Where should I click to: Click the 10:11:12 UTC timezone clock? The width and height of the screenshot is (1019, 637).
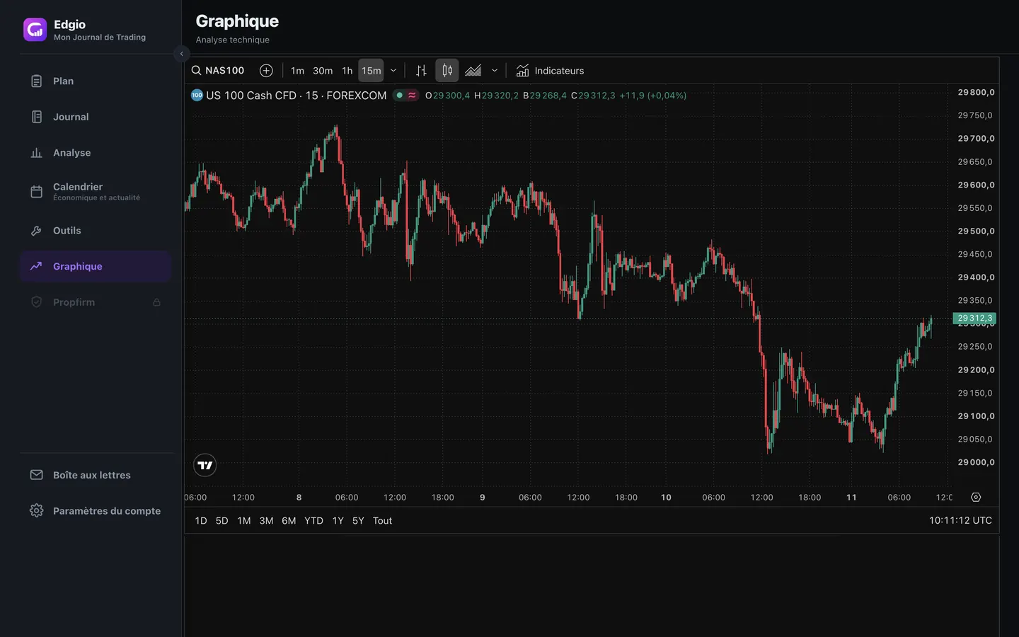pos(960,521)
